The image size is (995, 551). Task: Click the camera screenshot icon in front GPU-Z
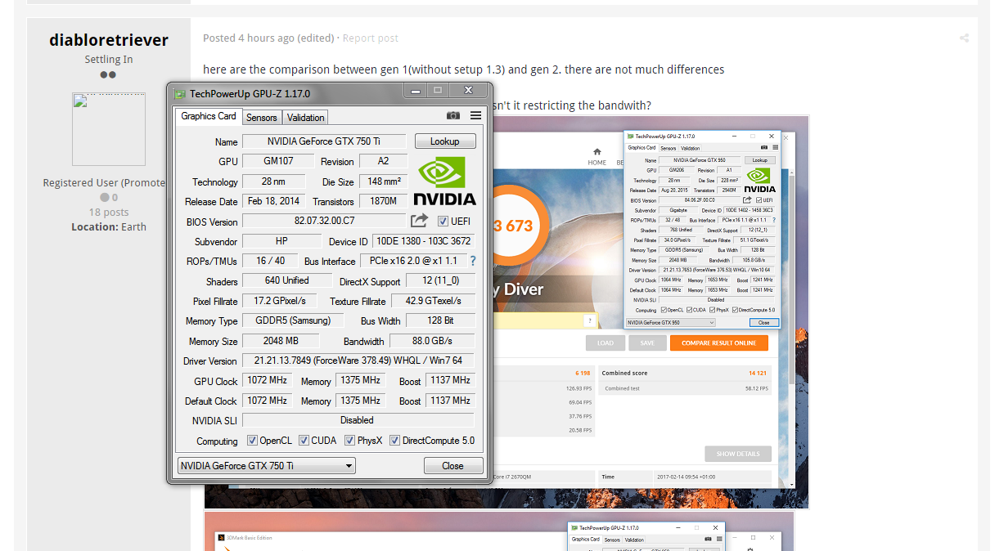453,116
